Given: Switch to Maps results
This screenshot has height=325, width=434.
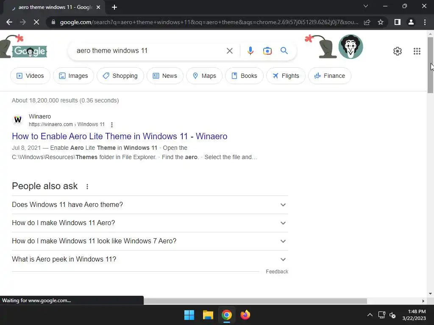Looking at the screenshot, I should tap(204, 76).
